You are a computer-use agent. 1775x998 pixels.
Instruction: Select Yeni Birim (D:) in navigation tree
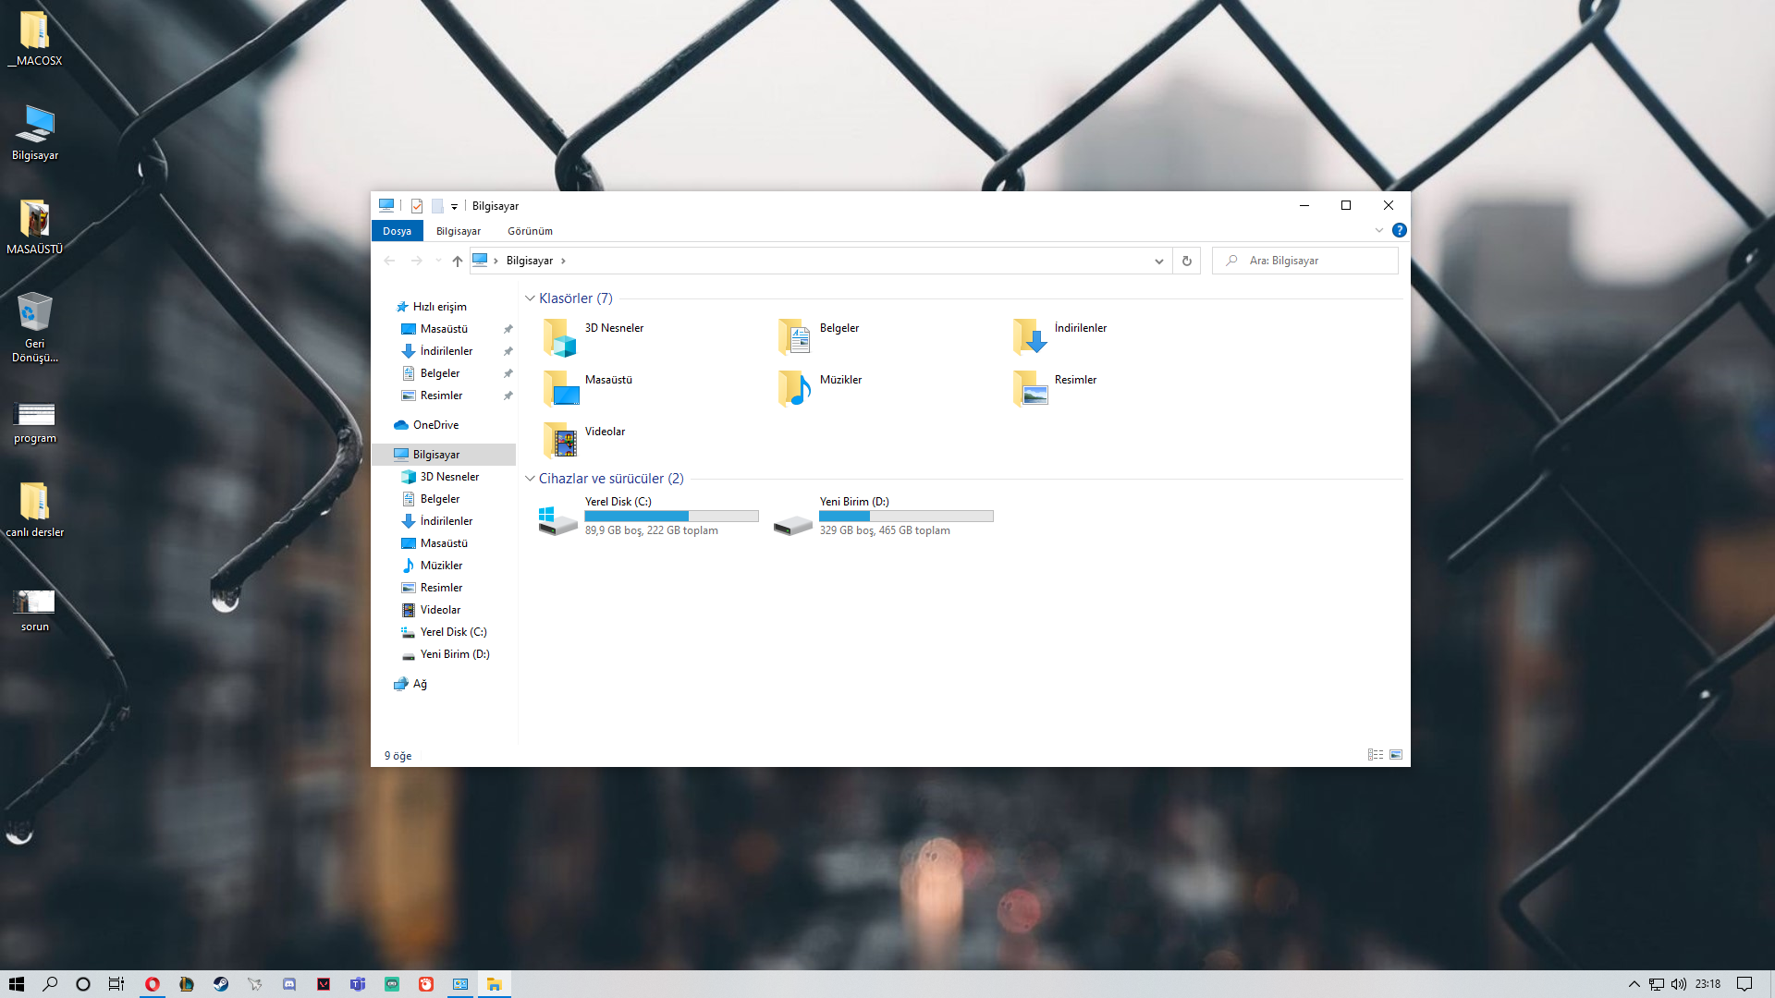click(455, 654)
